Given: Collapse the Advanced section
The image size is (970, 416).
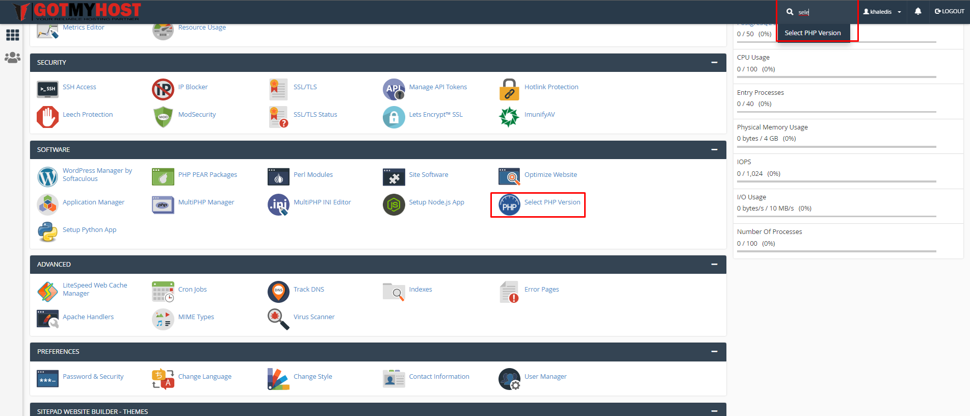Looking at the screenshot, I should tap(714, 265).
